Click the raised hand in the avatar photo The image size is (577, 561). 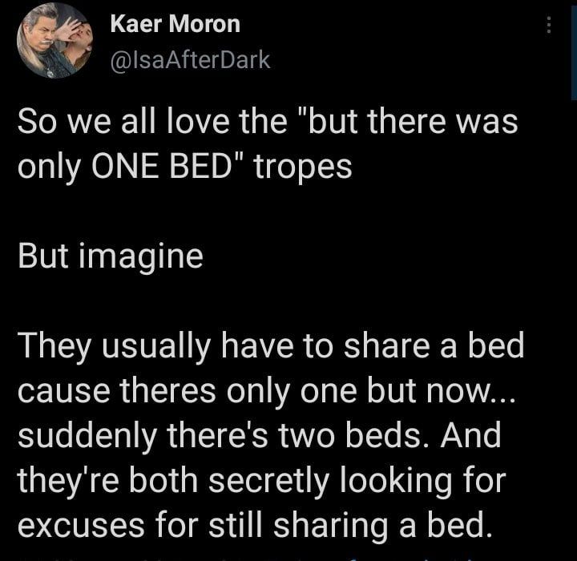(x=68, y=29)
